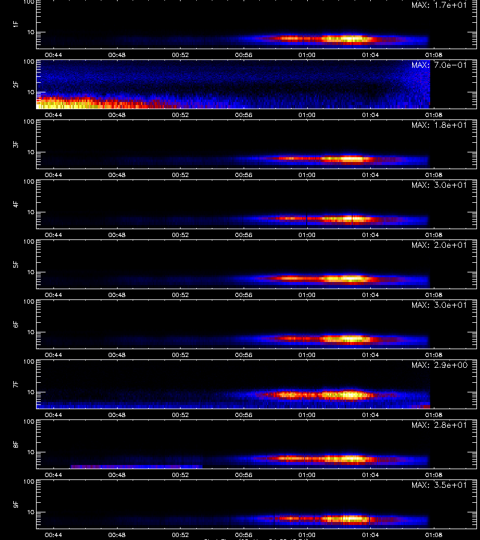Click the '00:48' tick label below panel 6F
This screenshot has height=540, width=480.
pyautogui.click(x=117, y=355)
